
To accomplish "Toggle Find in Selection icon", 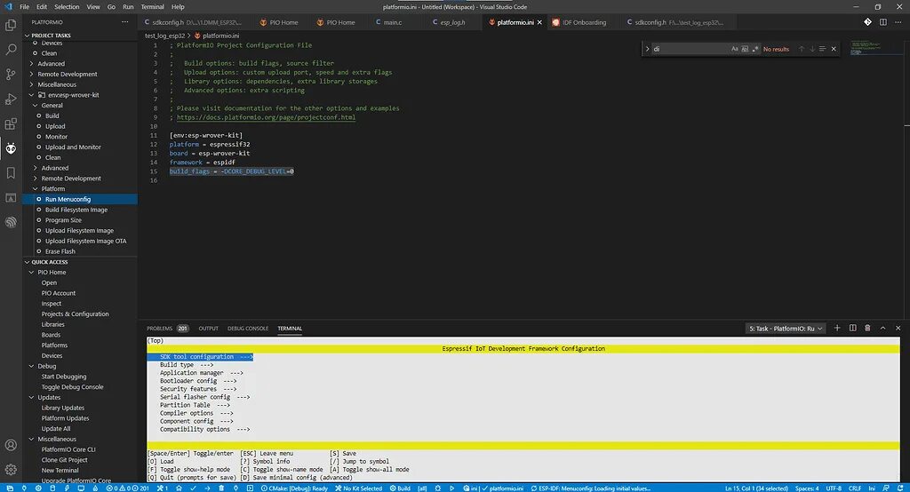I will pyautogui.click(x=822, y=49).
